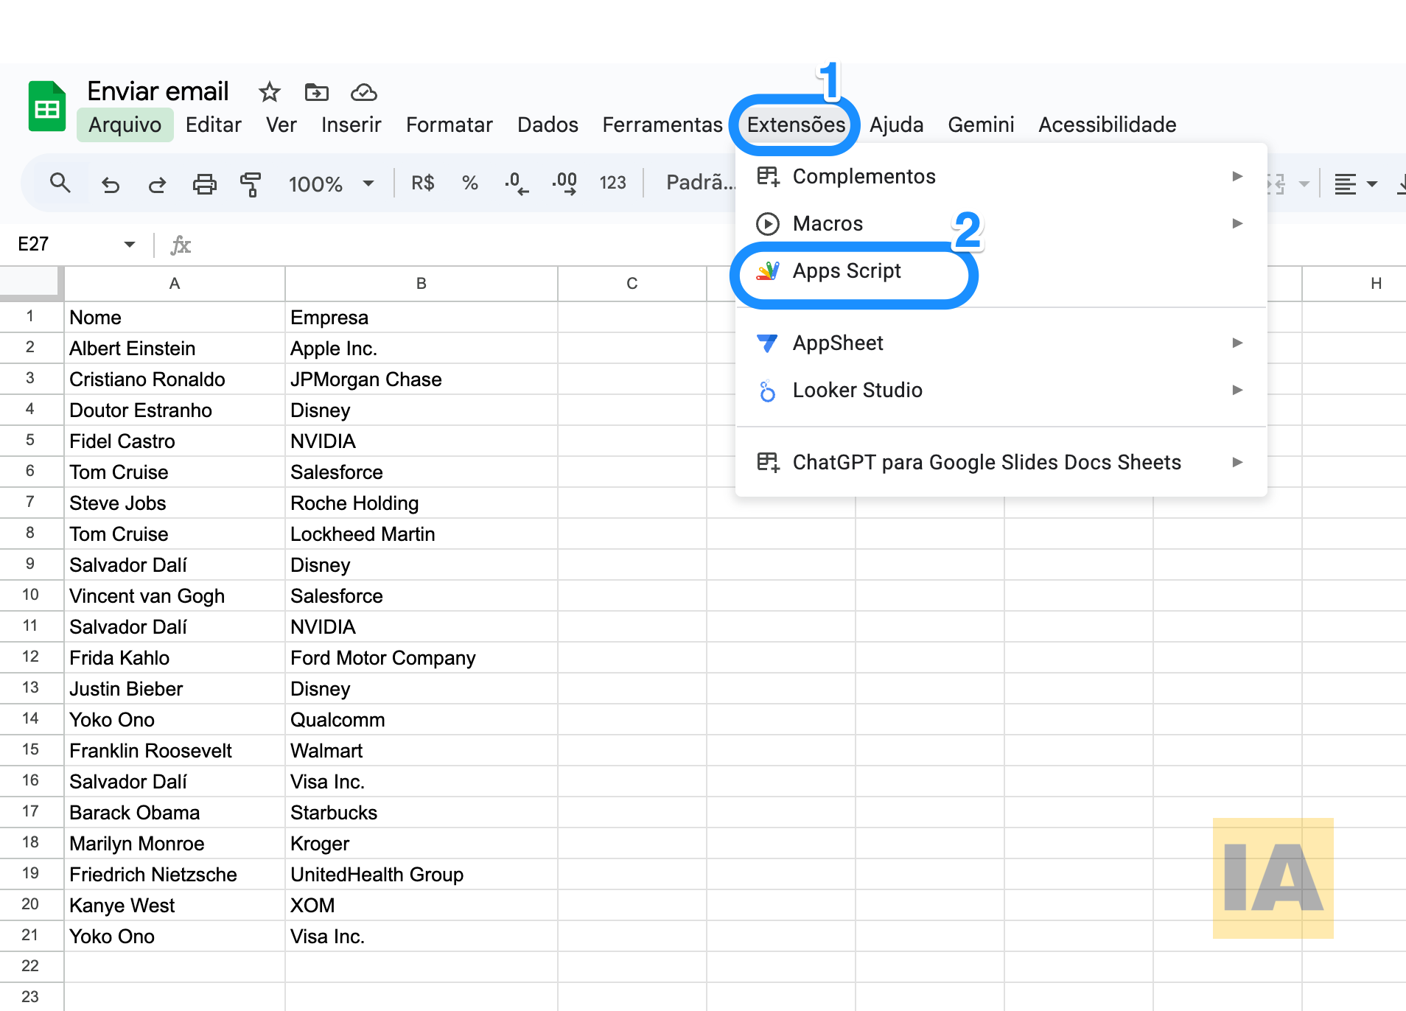Viewport: 1406px width, 1011px height.
Task: Choose Macros menu entry
Action: [1001, 223]
